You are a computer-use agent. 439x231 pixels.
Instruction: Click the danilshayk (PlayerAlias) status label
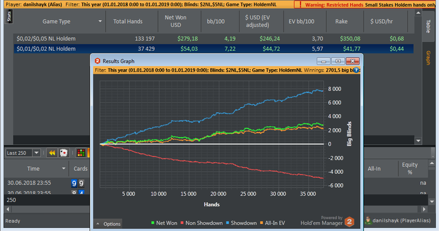coord(401,220)
